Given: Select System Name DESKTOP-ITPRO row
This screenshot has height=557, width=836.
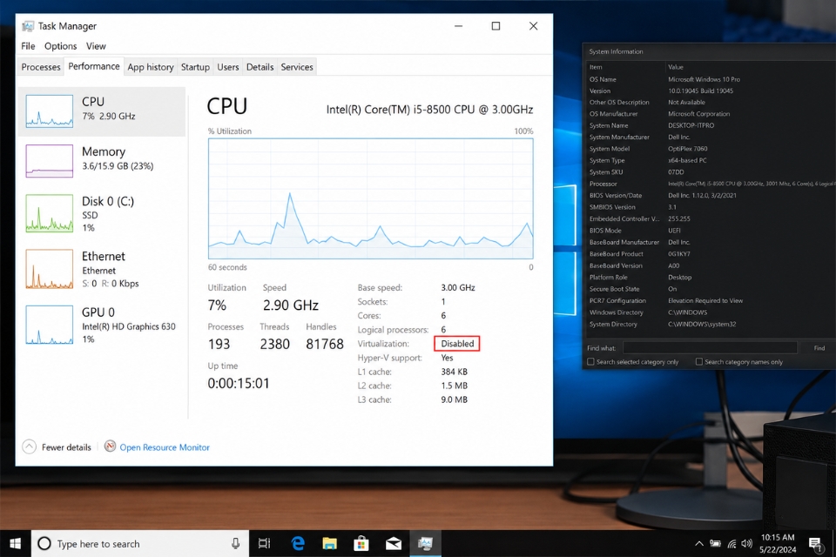Looking at the screenshot, I should coord(711,125).
